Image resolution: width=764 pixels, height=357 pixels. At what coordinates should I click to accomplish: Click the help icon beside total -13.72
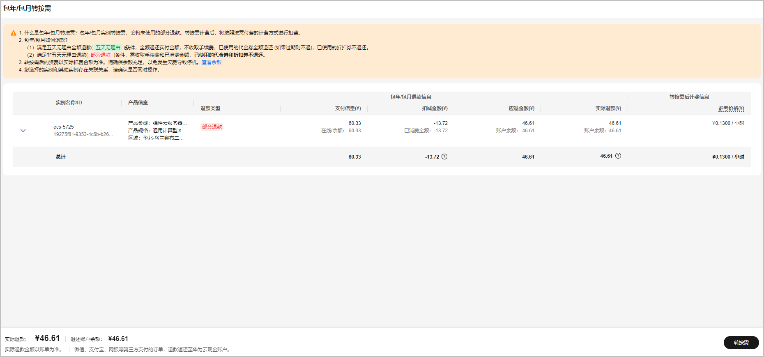point(444,157)
